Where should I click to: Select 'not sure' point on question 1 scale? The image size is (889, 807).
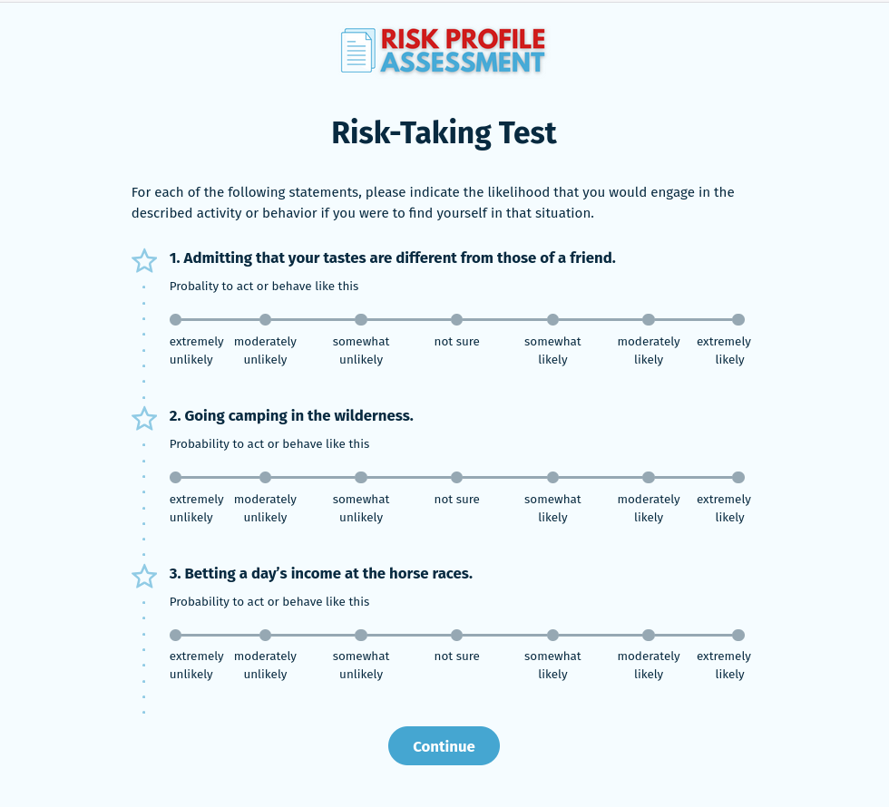pos(456,319)
